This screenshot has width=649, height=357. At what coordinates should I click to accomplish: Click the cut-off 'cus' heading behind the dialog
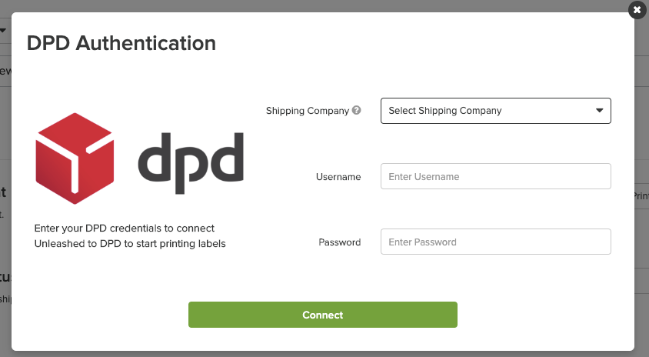click(x=5, y=277)
